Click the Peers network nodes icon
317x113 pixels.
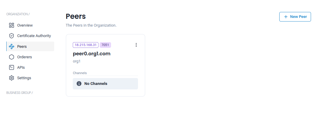[x=11, y=46]
